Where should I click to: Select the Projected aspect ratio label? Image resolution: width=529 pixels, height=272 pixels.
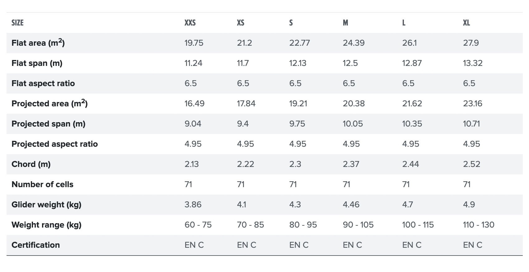(x=54, y=144)
